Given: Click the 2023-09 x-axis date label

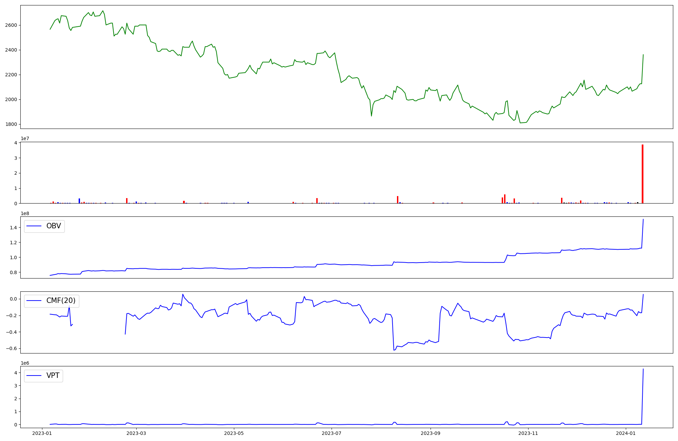Looking at the screenshot, I should [431, 433].
